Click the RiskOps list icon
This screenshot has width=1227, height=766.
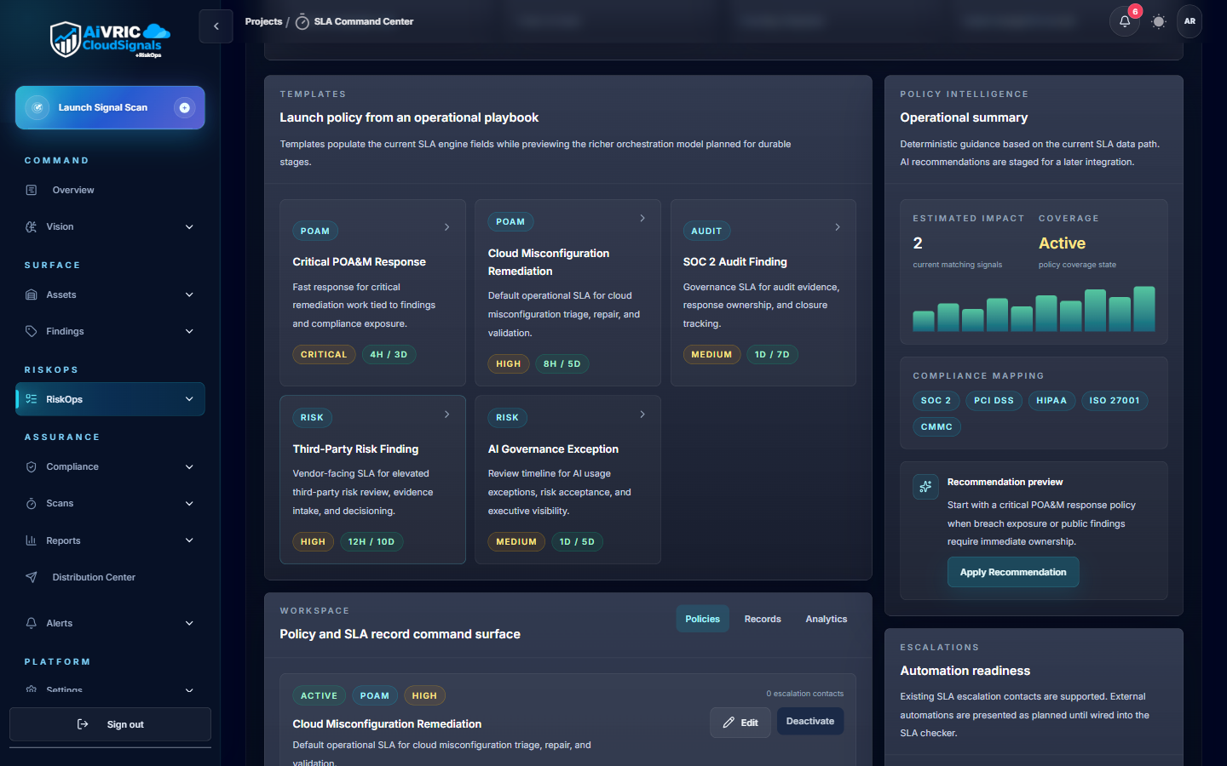[32, 399]
